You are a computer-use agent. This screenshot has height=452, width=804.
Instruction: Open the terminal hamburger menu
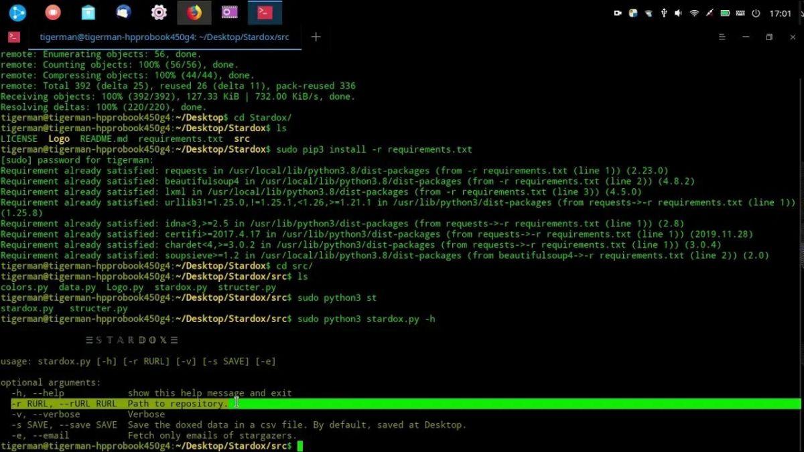tap(722, 37)
